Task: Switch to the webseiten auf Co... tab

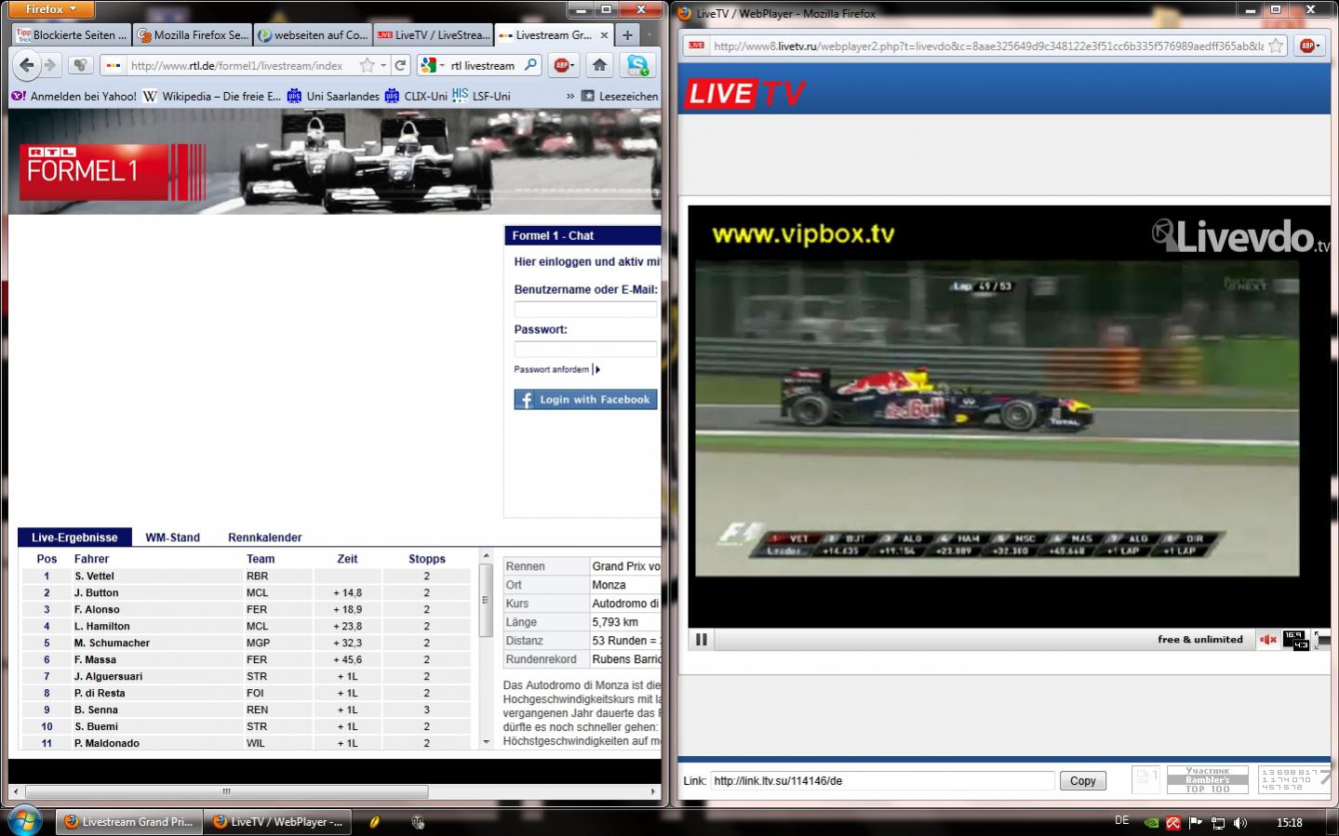Action: point(312,35)
